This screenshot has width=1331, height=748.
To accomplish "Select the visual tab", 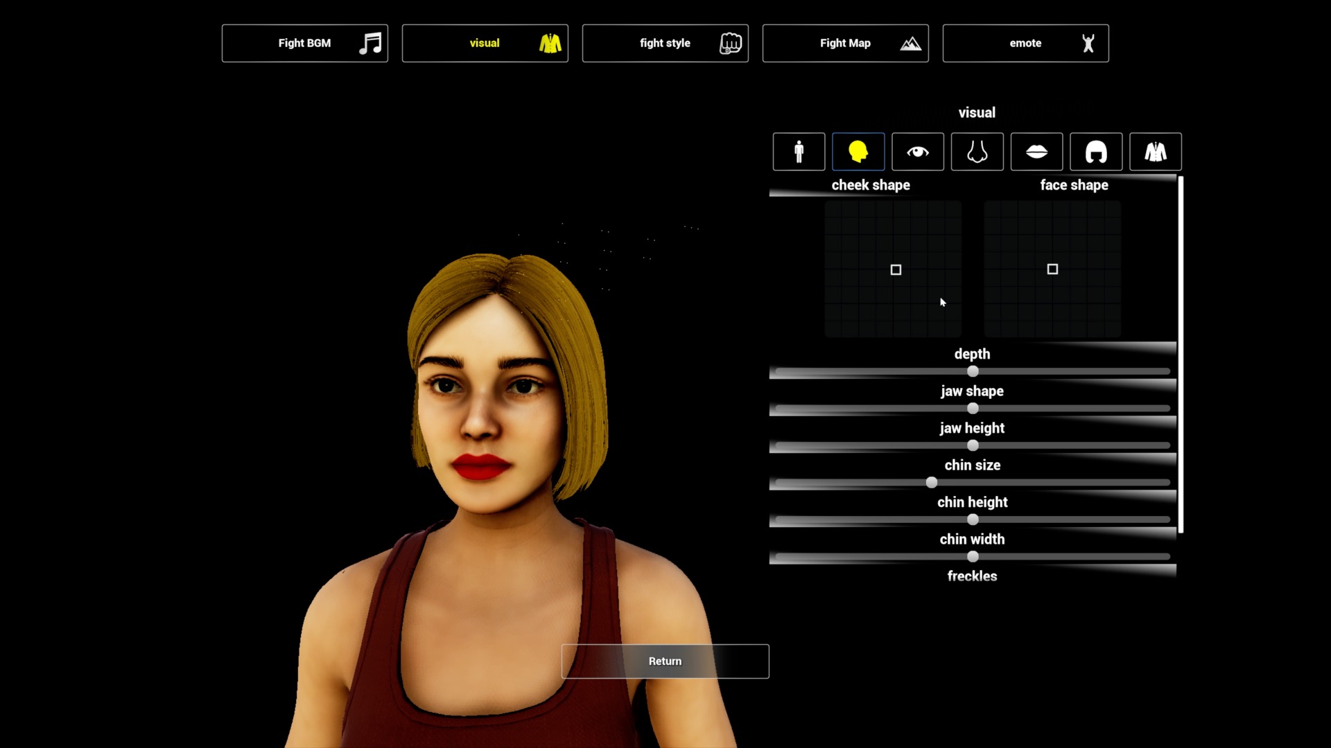I will [485, 43].
